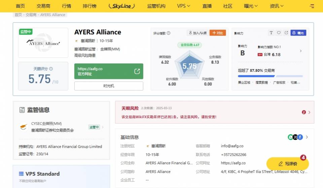Click the 监管信息 document icon

(22, 110)
